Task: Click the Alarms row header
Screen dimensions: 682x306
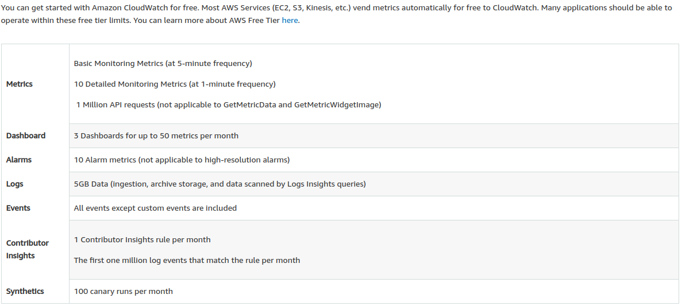Action: pyautogui.click(x=19, y=160)
